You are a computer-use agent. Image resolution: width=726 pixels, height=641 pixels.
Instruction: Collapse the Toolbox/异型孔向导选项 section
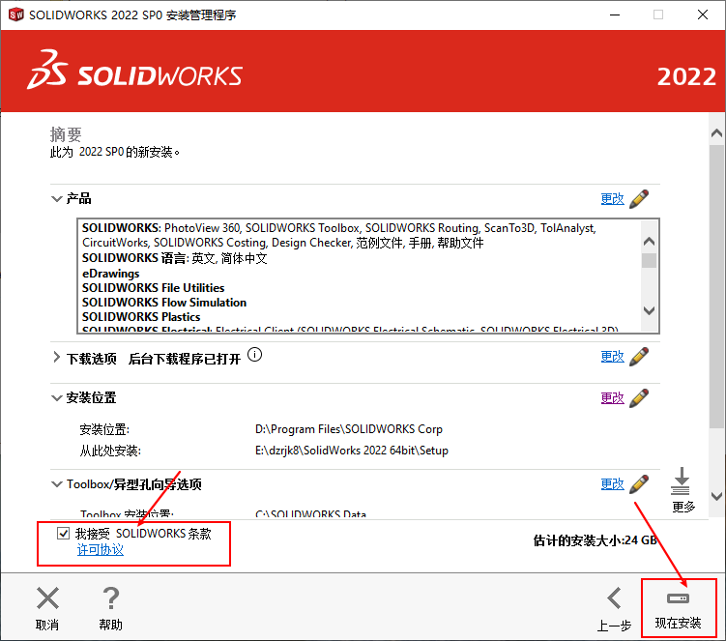tap(56, 484)
